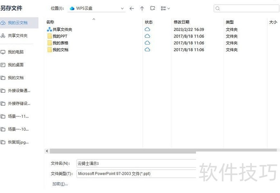Click the cloud status icon for 我的文档
The image size is (280, 193).
click(147, 50)
